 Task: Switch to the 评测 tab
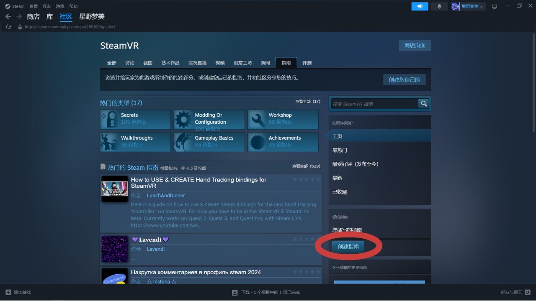(x=307, y=63)
